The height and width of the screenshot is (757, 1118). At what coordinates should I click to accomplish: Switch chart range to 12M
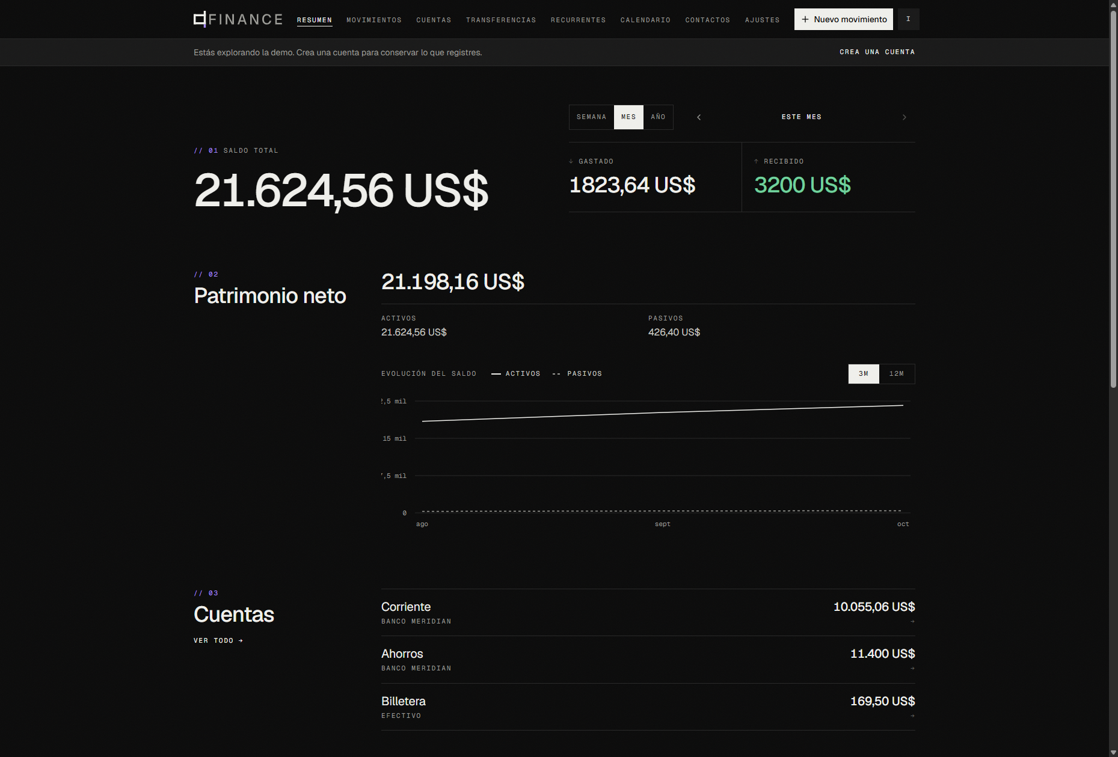897,374
